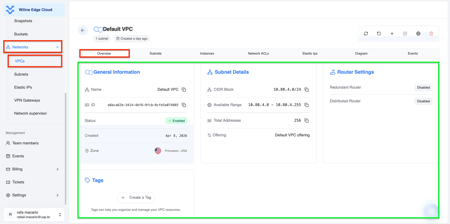Click the Enabled status badge
The image size is (450, 224).
176,121
